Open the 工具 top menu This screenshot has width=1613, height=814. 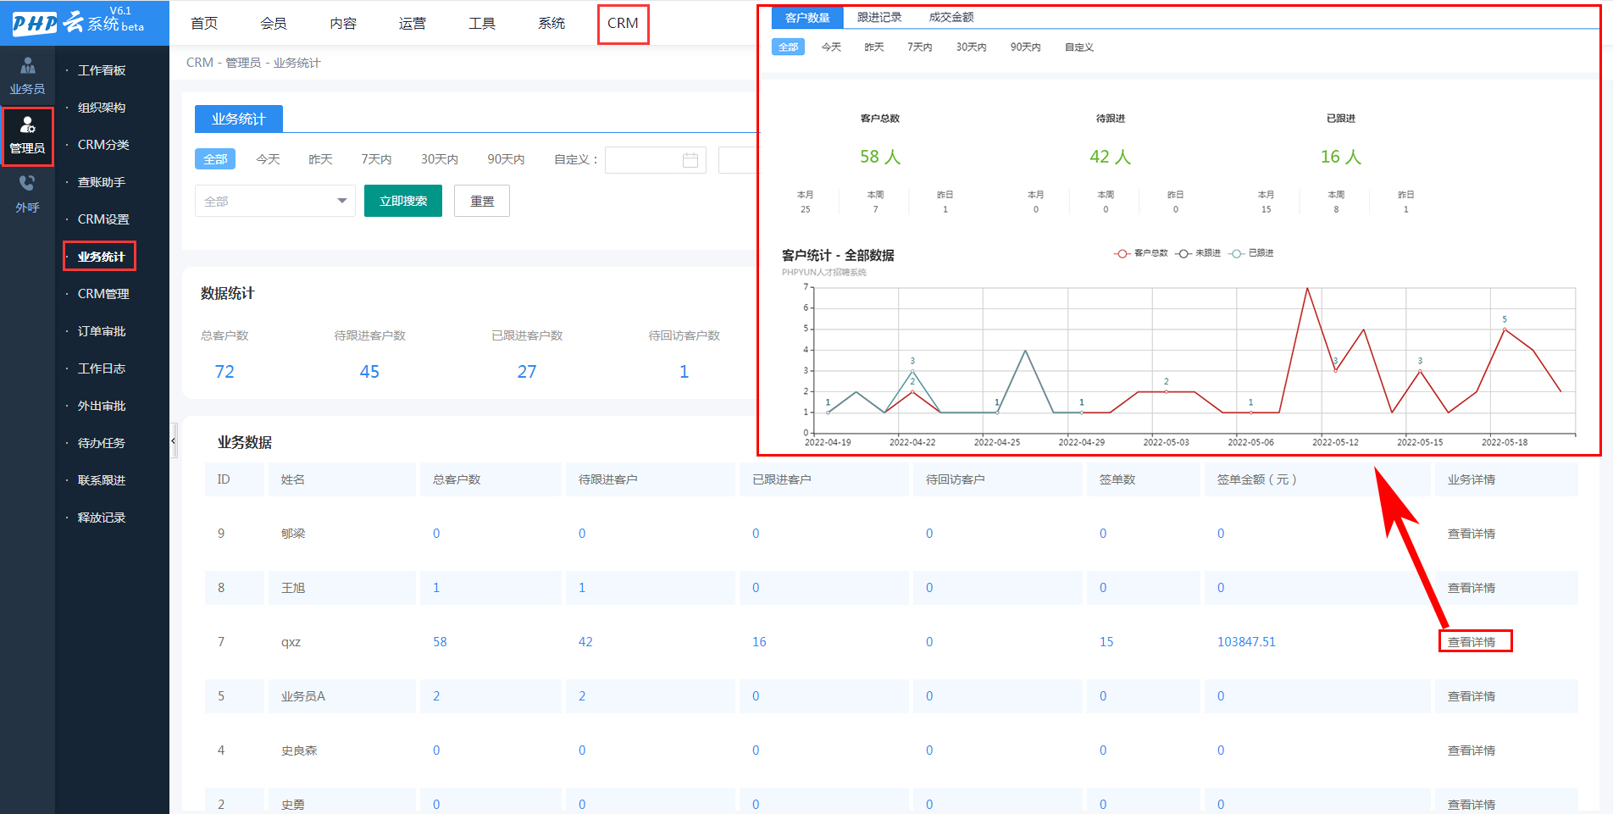pyautogui.click(x=482, y=23)
